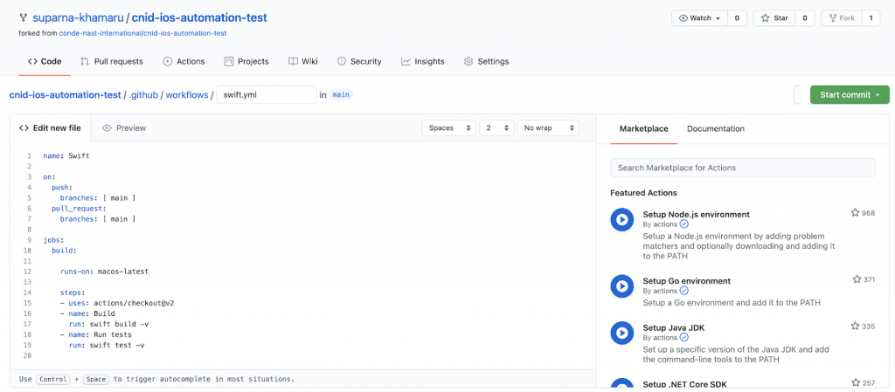The height and width of the screenshot is (392, 895).
Task: Change indent size dropdown showing 2
Action: 496,127
